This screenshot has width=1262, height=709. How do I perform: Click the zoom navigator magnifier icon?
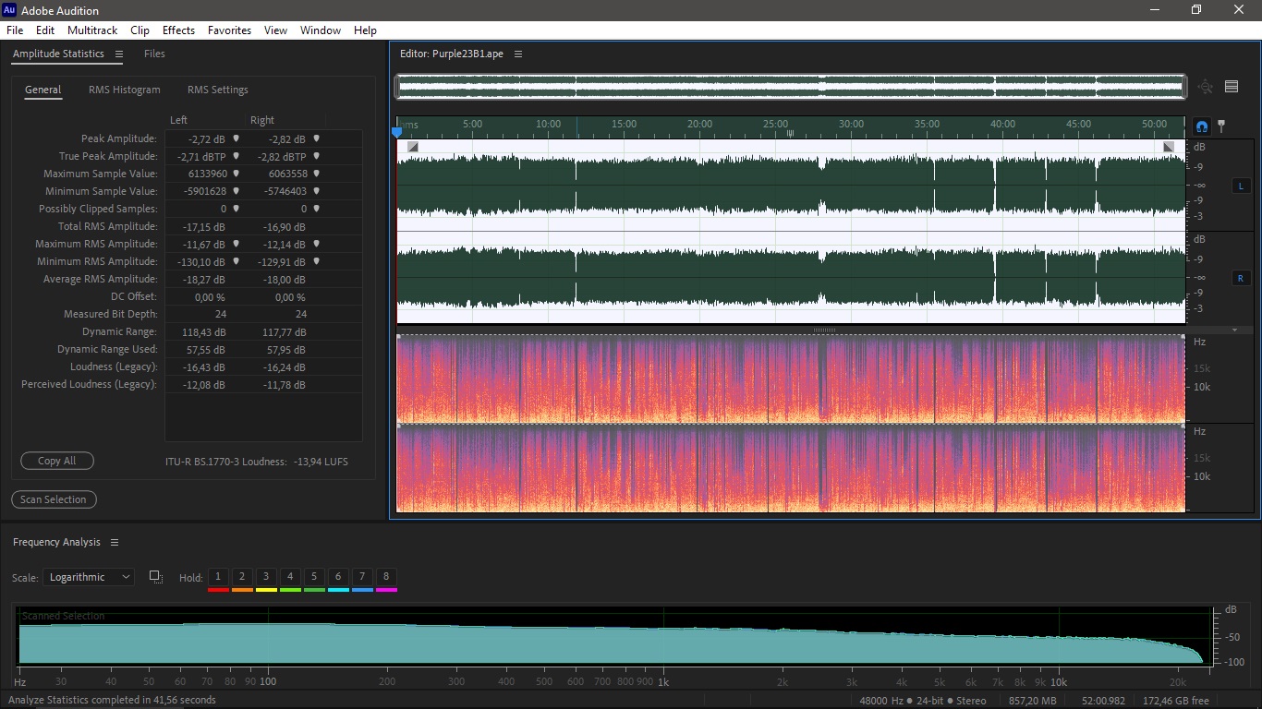(x=1206, y=87)
